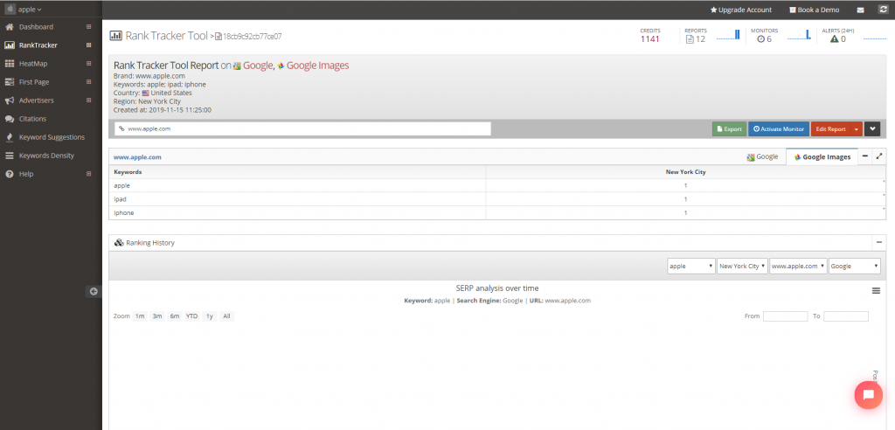Collapse the sidebar with arrow icon
Image resolution: width=895 pixels, height=430 pixels.
pos(94,291)
